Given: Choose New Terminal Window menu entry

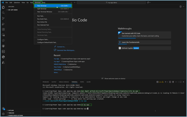Looking at the screenshot, I should coord(53,12).
